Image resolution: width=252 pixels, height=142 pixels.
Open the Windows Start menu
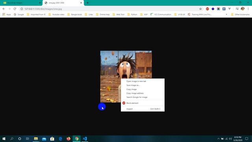pyautogui.click(x=4, y=138)
